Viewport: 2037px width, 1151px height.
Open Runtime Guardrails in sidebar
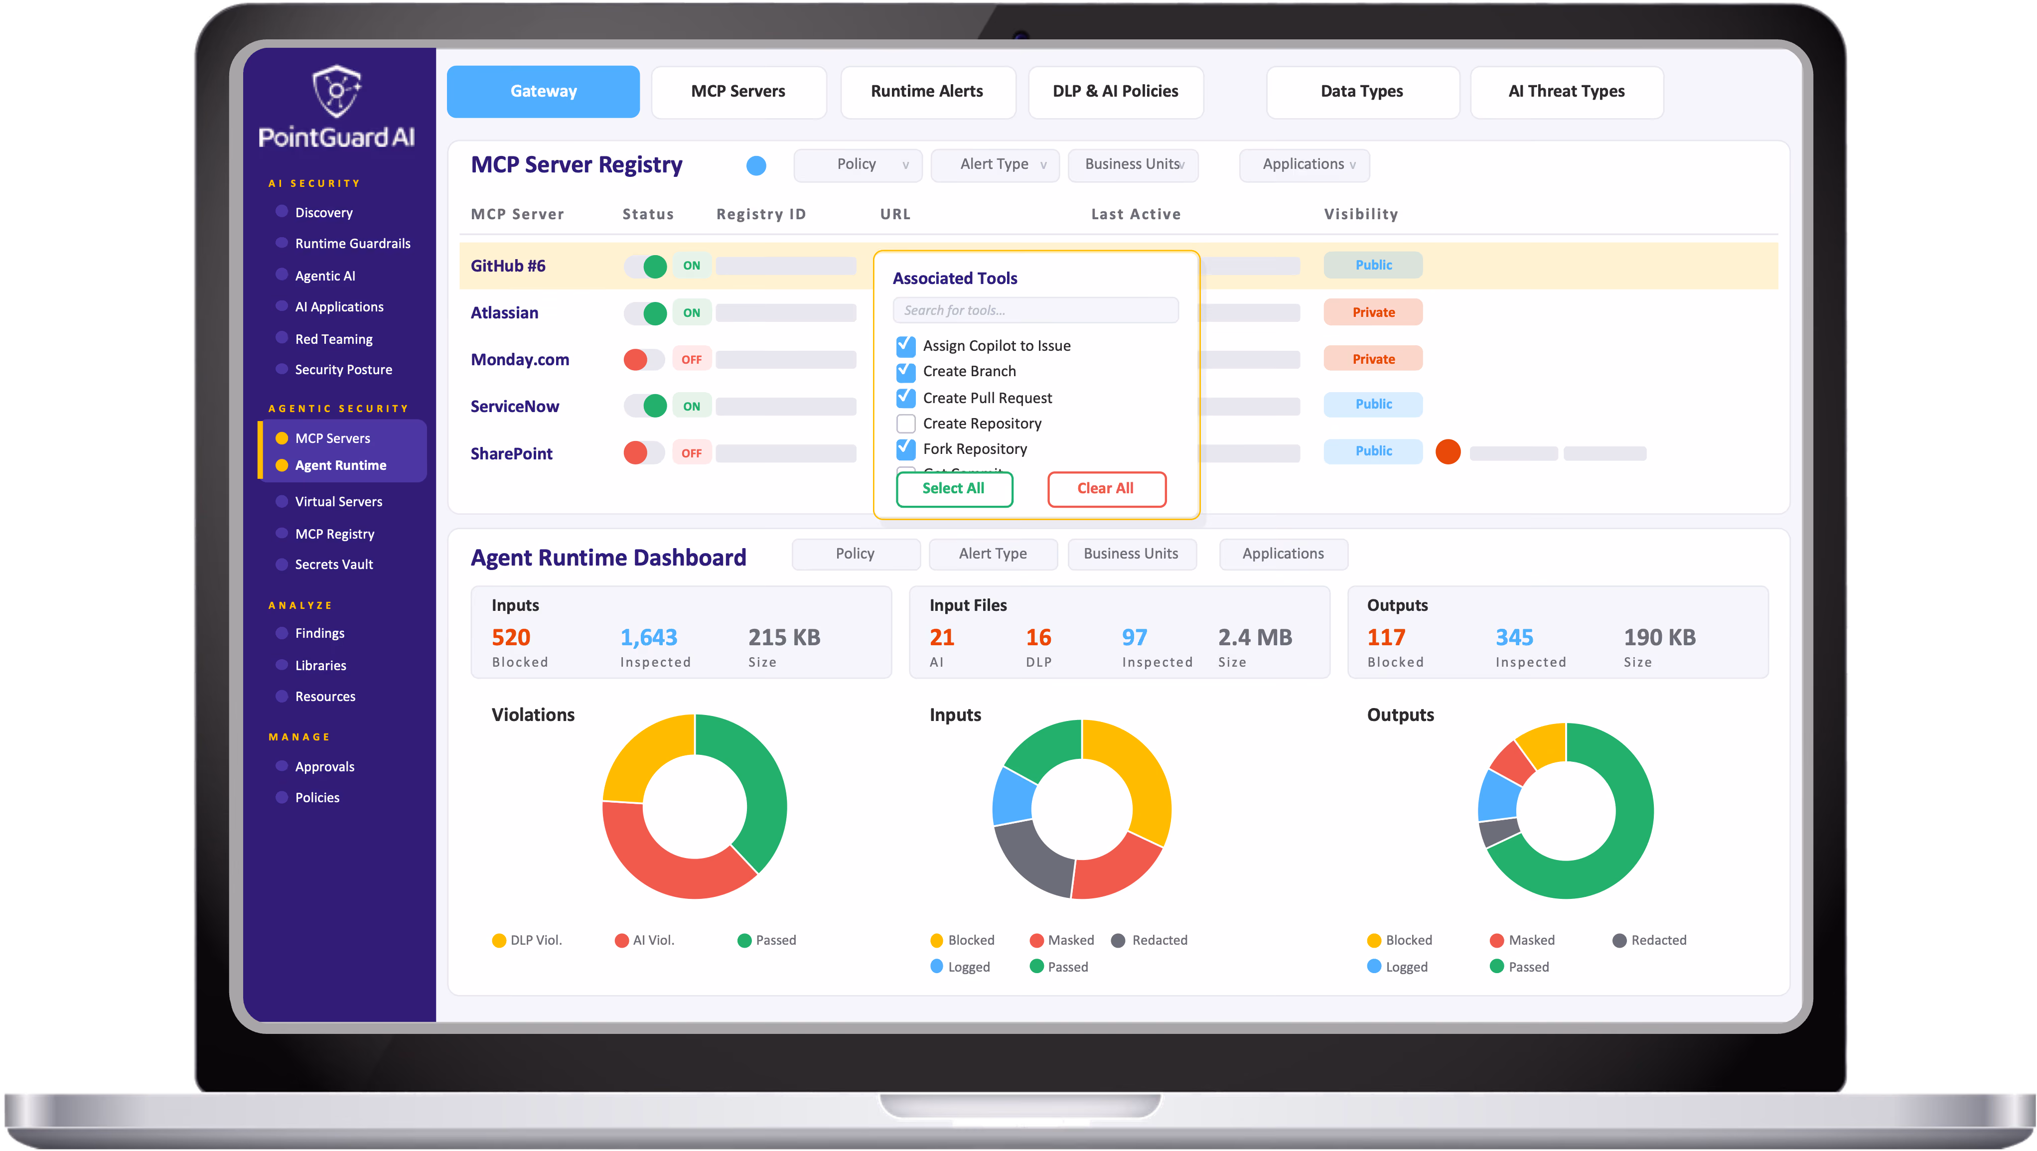click(353, 244)
